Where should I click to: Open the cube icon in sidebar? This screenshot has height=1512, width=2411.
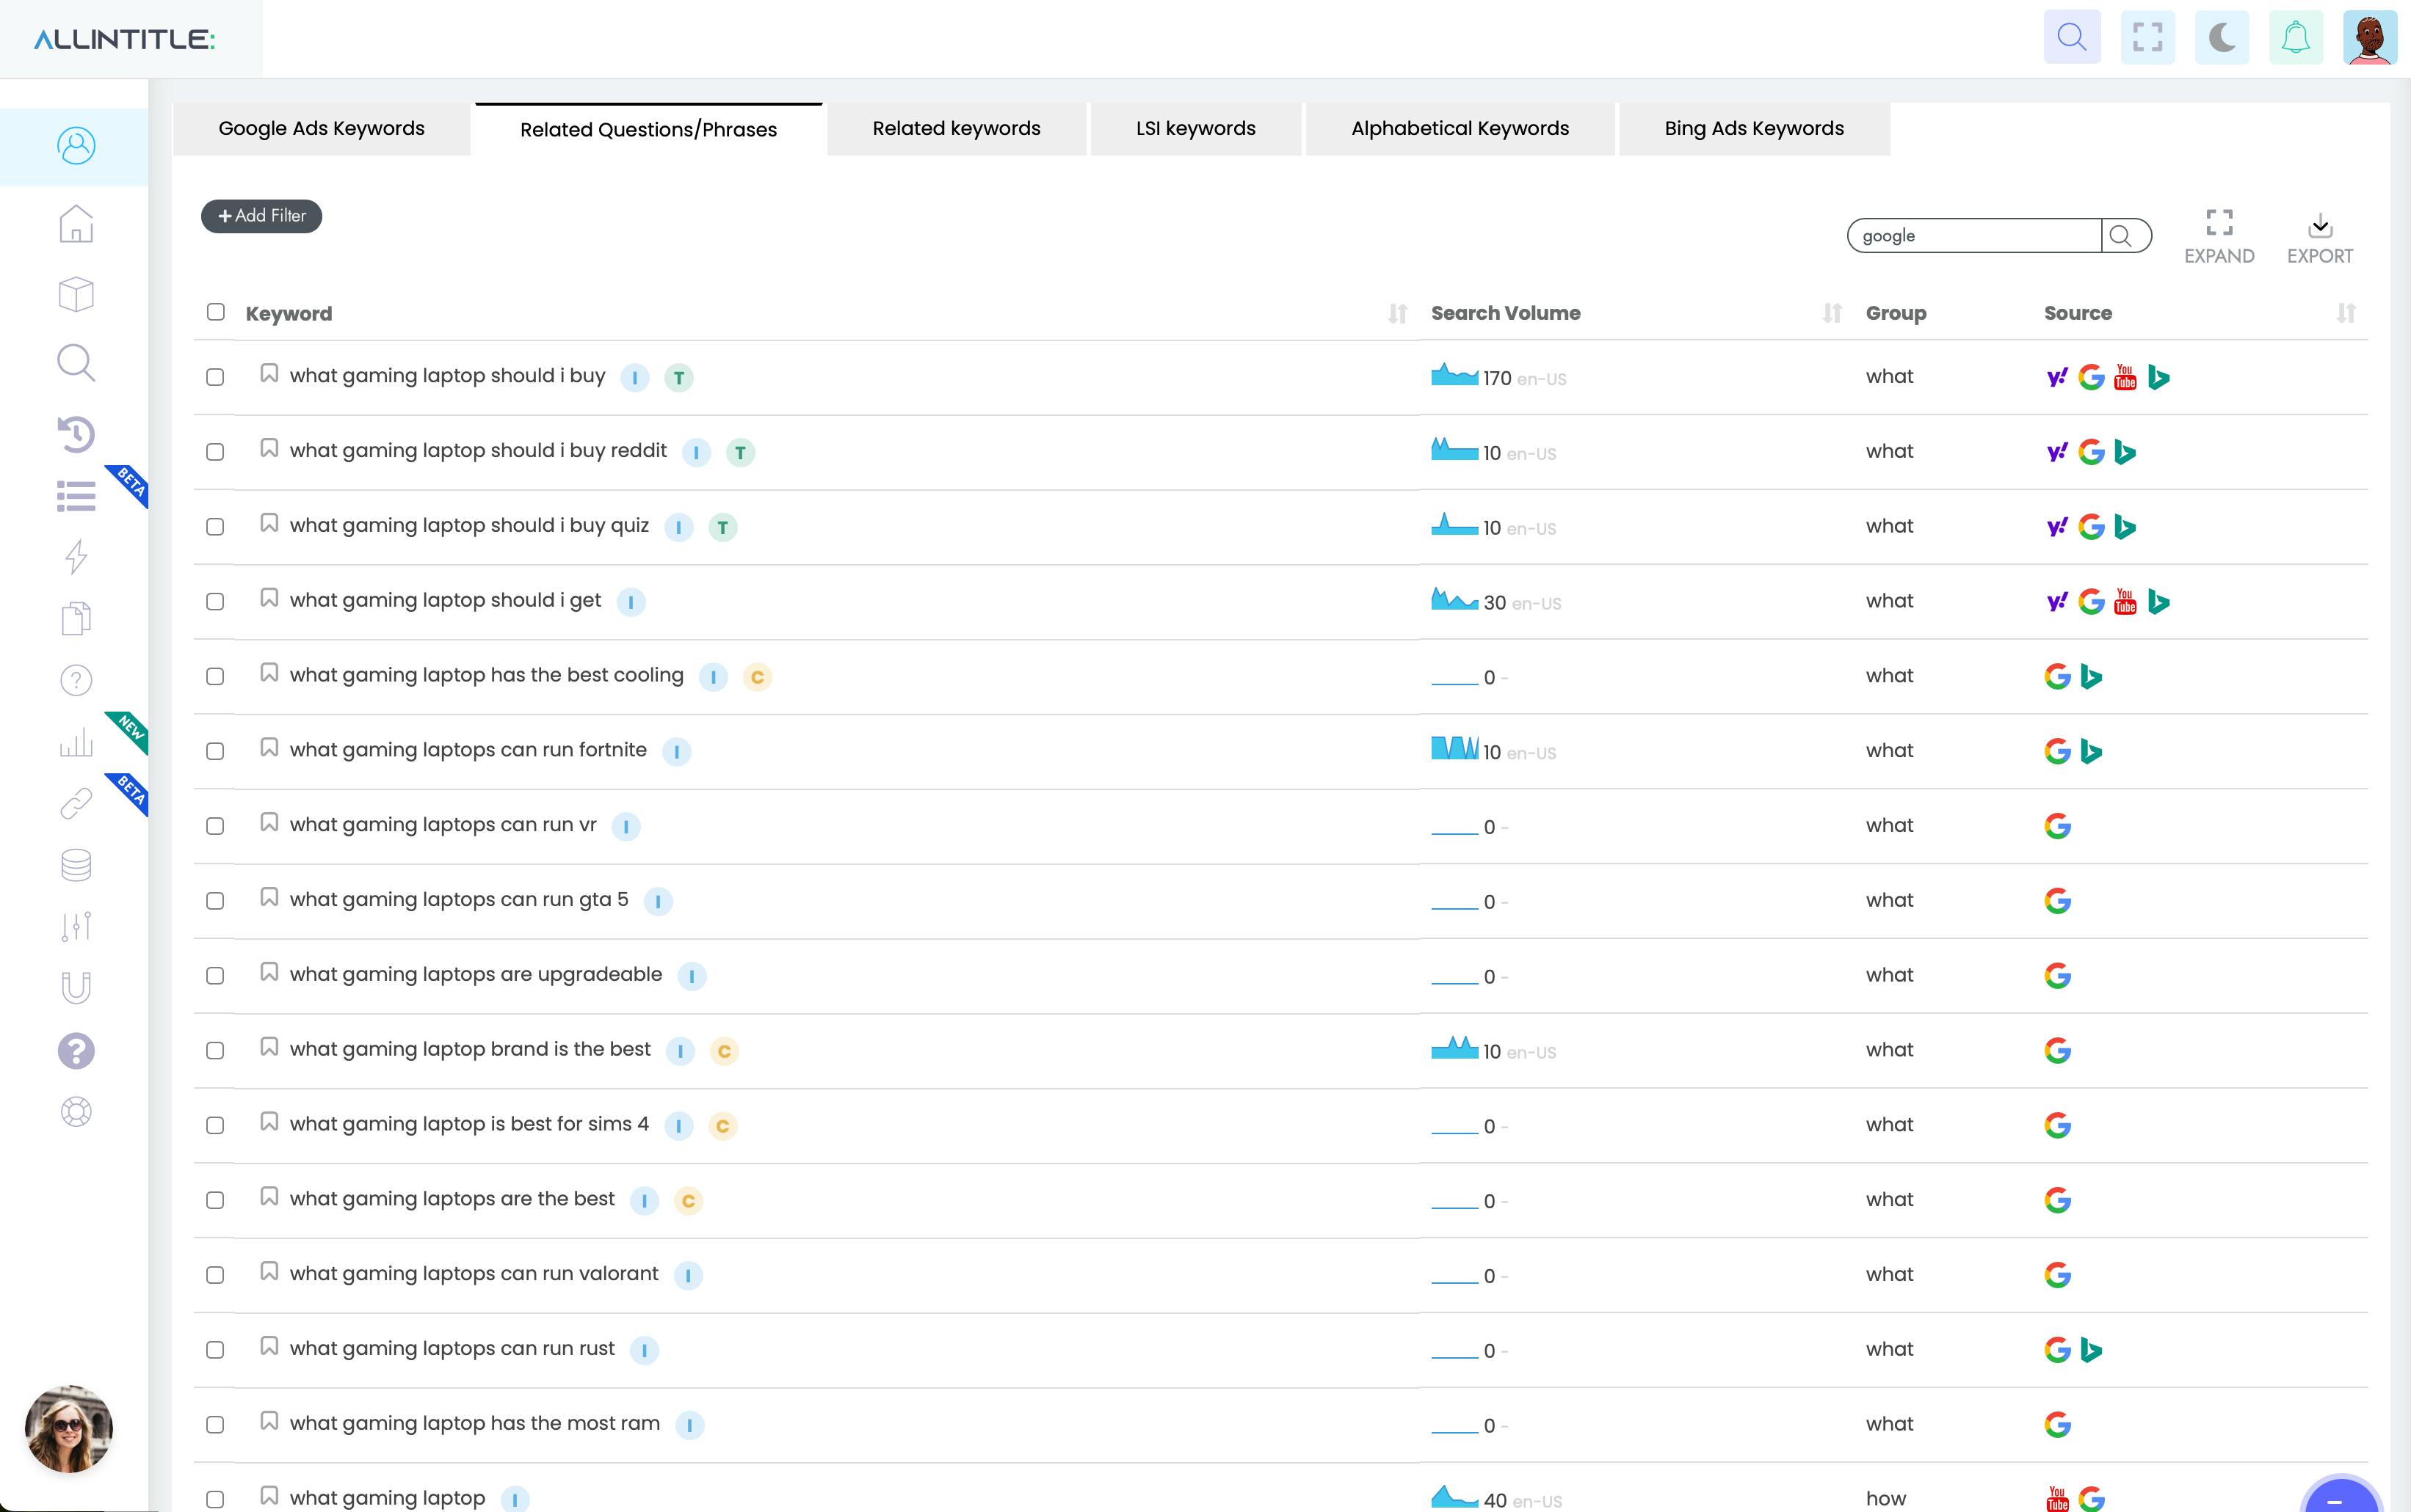click(x=76, y=294)
